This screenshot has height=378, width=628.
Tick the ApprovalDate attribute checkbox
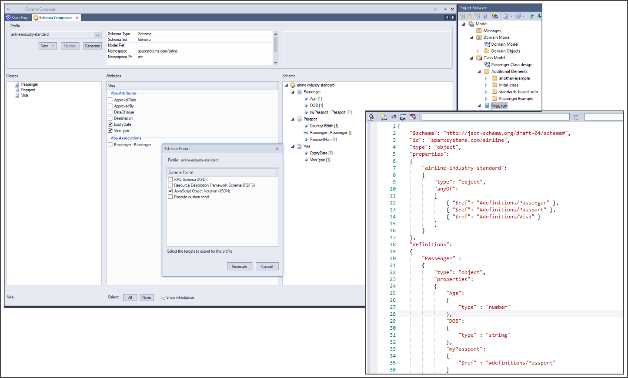pyautogui.click(x=110, y=100)
